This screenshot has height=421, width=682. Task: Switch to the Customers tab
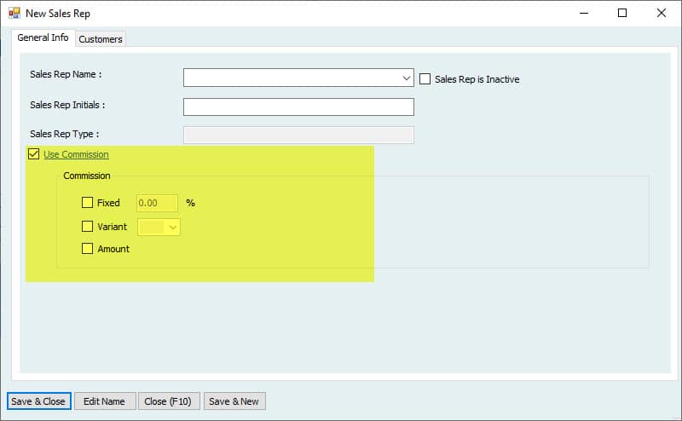click(101, 39)
